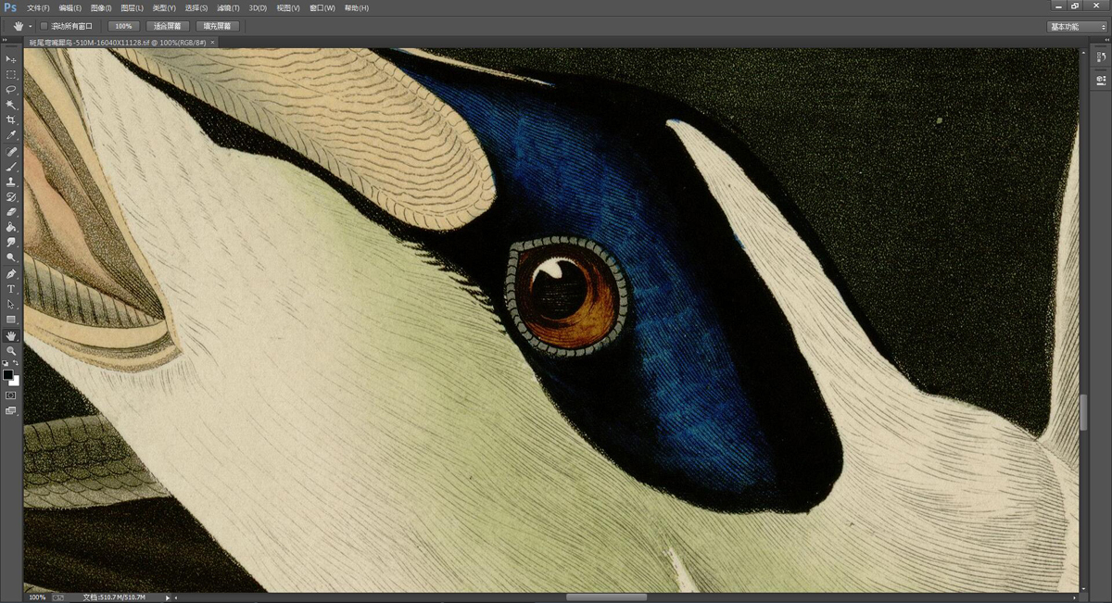Screen dimensions: 1112x603
Task: Open 视图(V) menu
Action: pyautogui.click(x=289, y=7)
